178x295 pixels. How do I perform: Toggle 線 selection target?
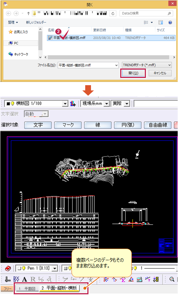click(x=98, y=125)
